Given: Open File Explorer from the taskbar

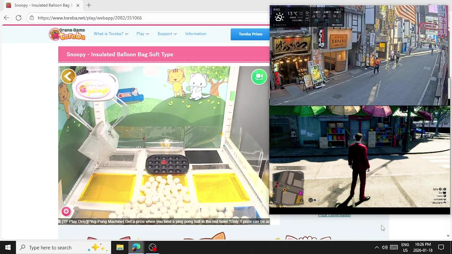Looking at the screenshot, I should tap(120, 248).
